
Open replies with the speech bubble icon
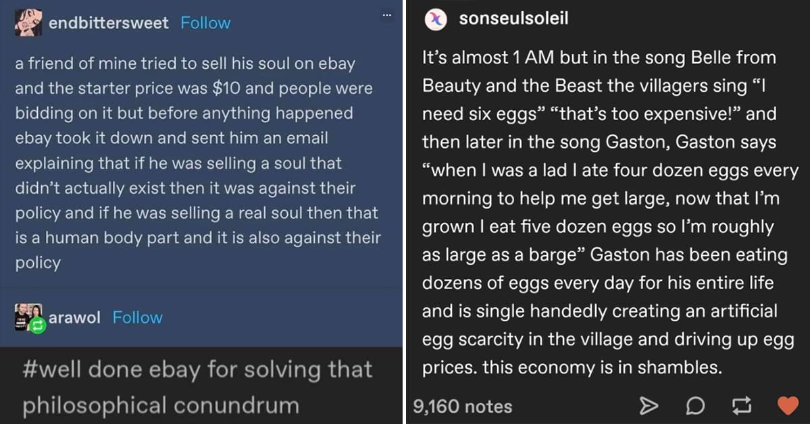click(694, 406)
